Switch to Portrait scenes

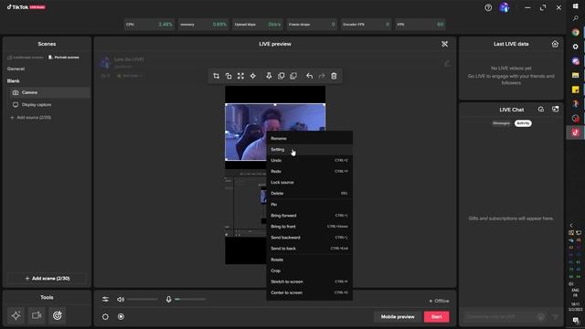tap(63, 58)
